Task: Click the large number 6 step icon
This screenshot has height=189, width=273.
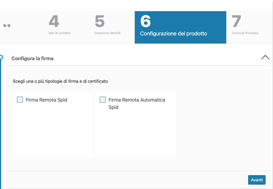Action: coord(145,22)
